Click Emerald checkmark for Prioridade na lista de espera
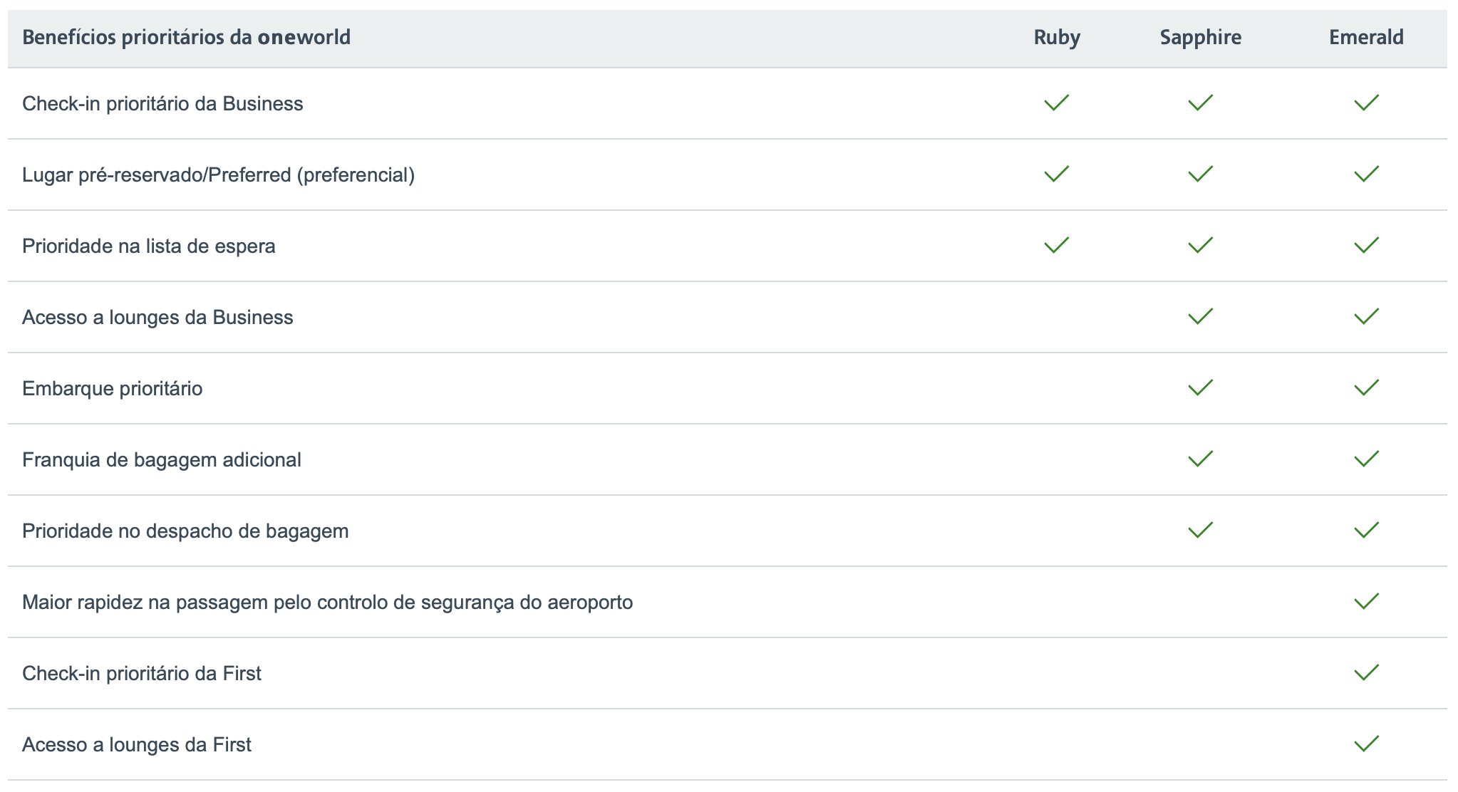Image resolution: width=1458 pixels, height=792 pixels. tap(1366, 245)
